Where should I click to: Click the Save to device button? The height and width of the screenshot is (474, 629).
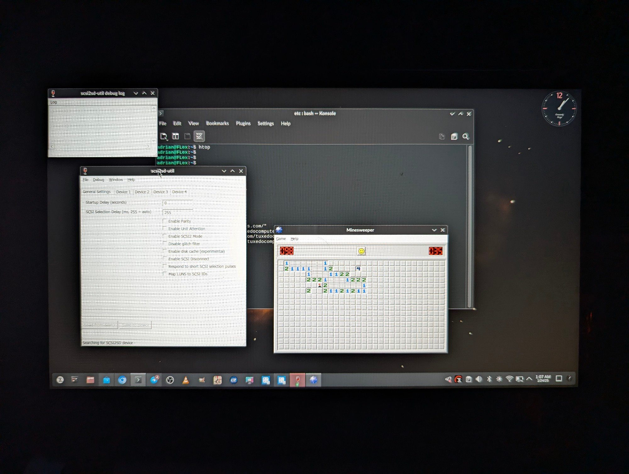pos(136,325)
